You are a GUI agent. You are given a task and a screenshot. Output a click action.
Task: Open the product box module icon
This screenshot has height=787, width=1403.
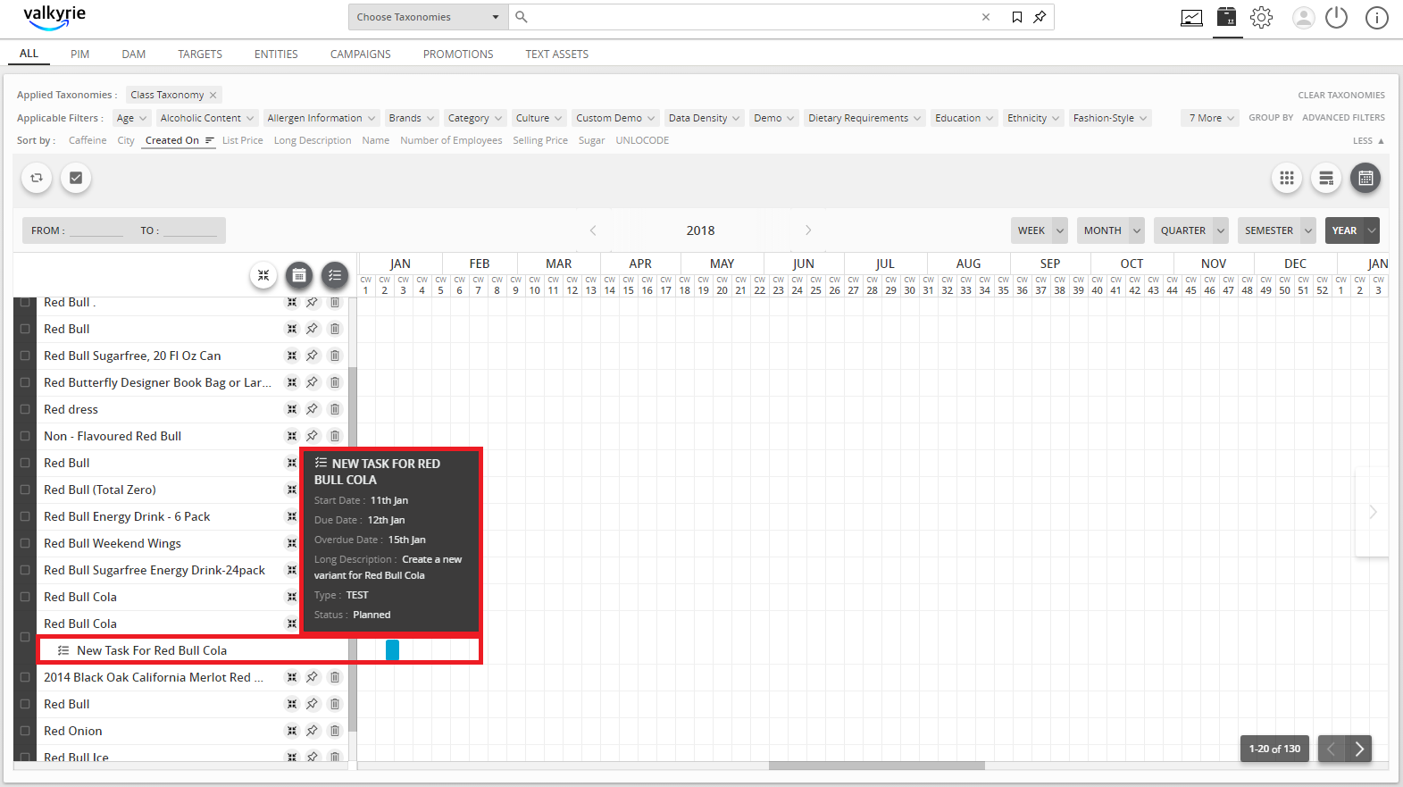(1227, 17)
